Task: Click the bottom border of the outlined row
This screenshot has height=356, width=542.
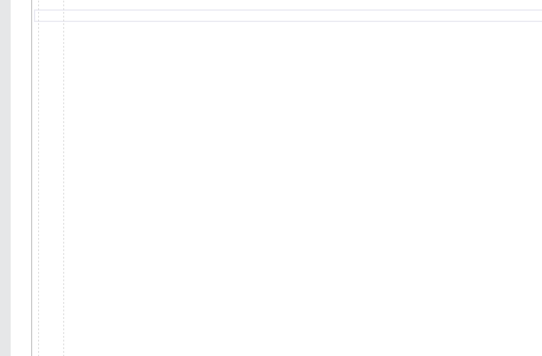Action: pos(288,21)
